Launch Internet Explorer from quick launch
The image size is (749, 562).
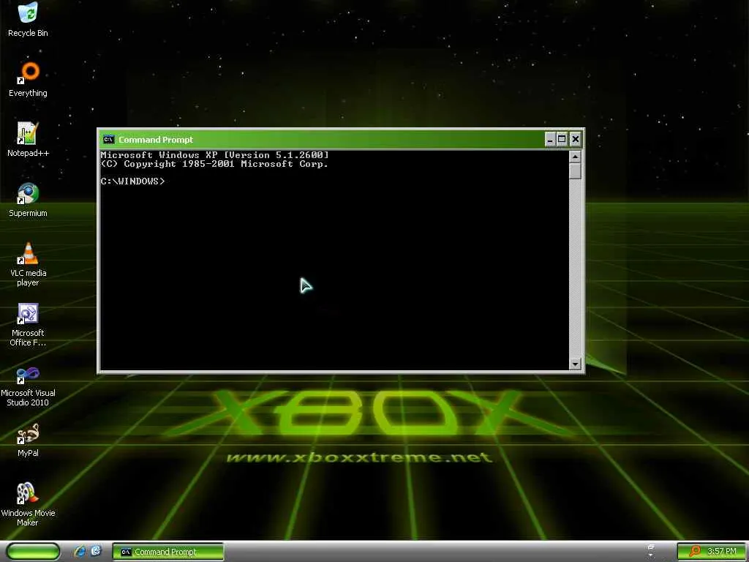click(80, 551)
